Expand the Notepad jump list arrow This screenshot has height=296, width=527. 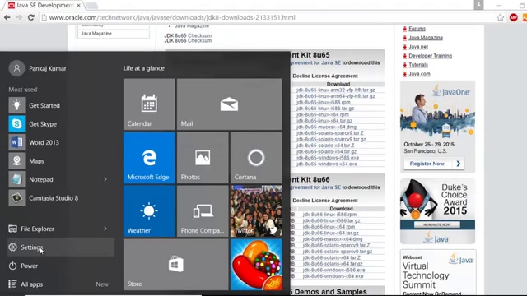pyautogui.click(x=105, y=179)
